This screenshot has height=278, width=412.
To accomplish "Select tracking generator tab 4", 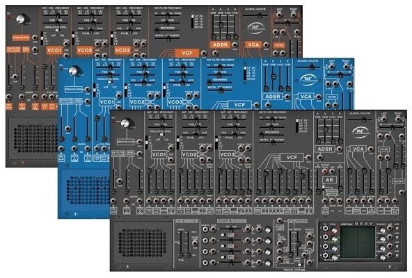I will [371, 224].
